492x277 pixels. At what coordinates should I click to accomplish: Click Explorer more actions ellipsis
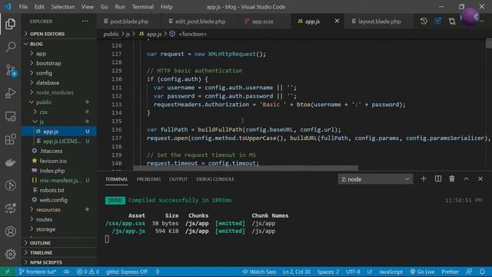(x=85, y=22)
